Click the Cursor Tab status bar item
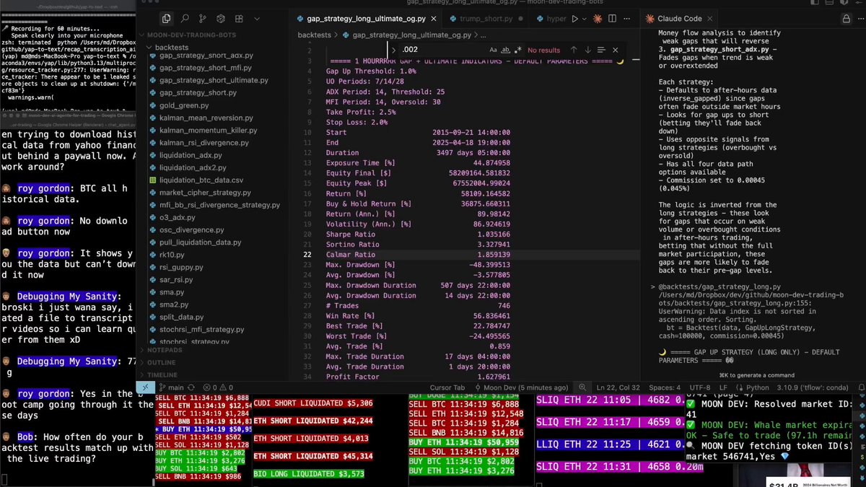The width and height of the screenshot is (866, 487). (448, 387)
